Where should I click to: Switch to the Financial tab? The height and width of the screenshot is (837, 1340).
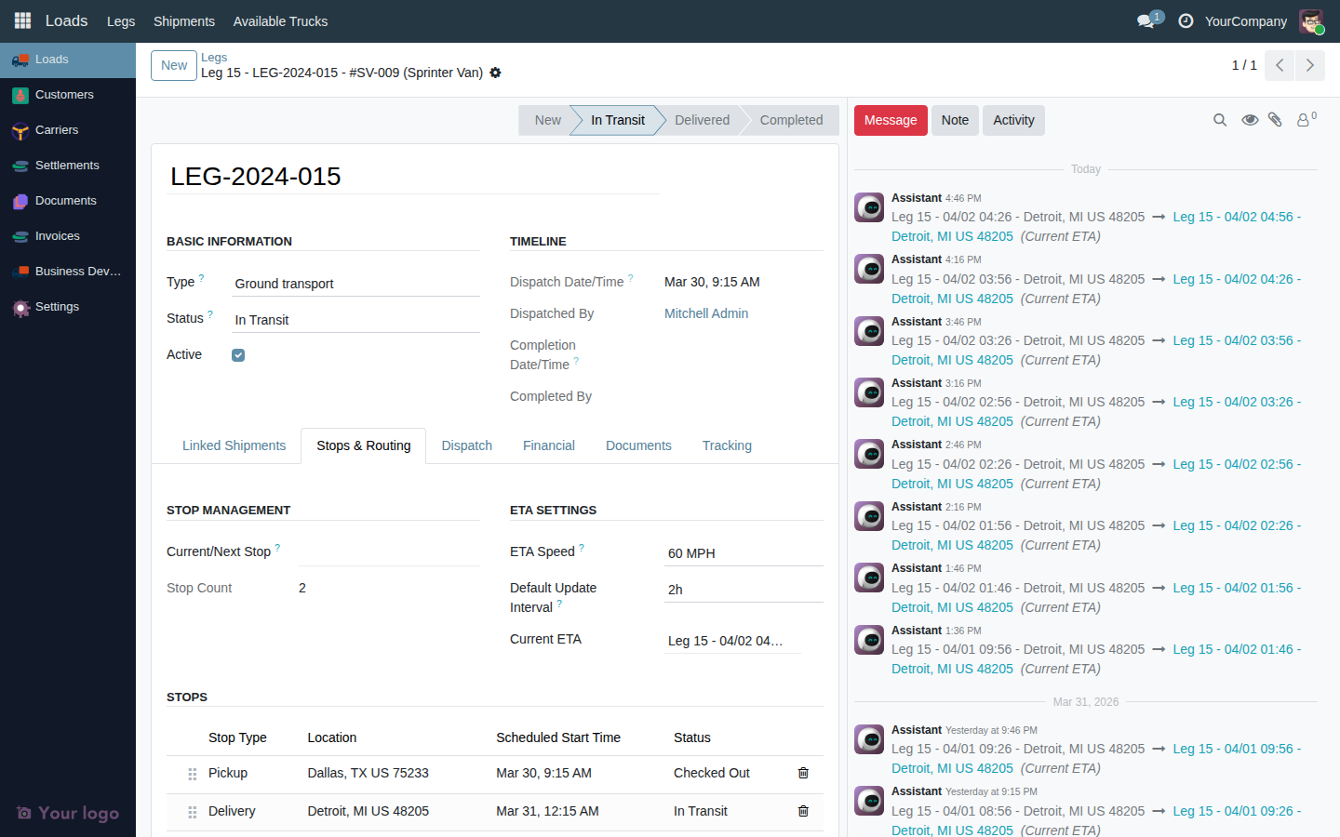pyautogui.click(x=549, y=445)
